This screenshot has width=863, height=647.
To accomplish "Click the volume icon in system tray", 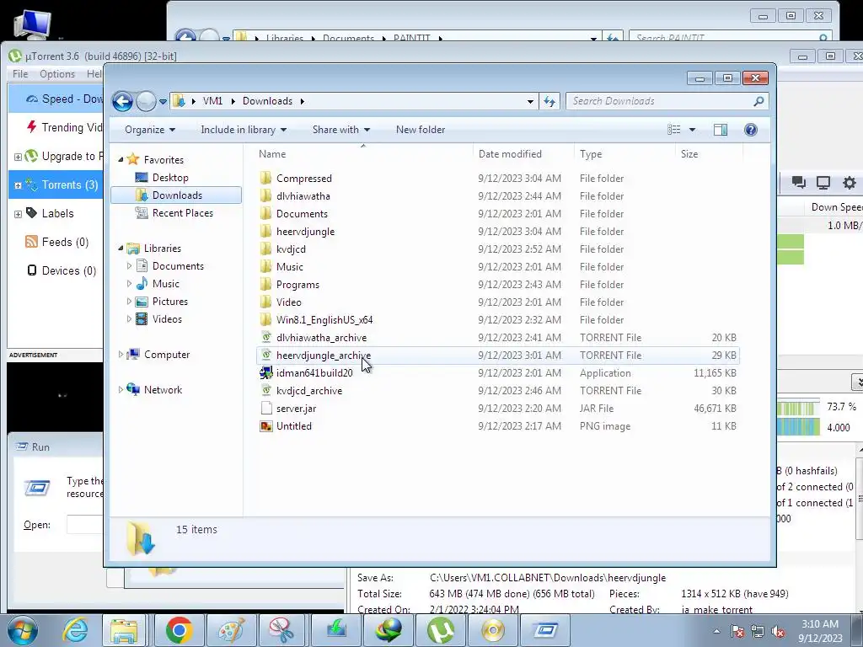I will (778, 631).
